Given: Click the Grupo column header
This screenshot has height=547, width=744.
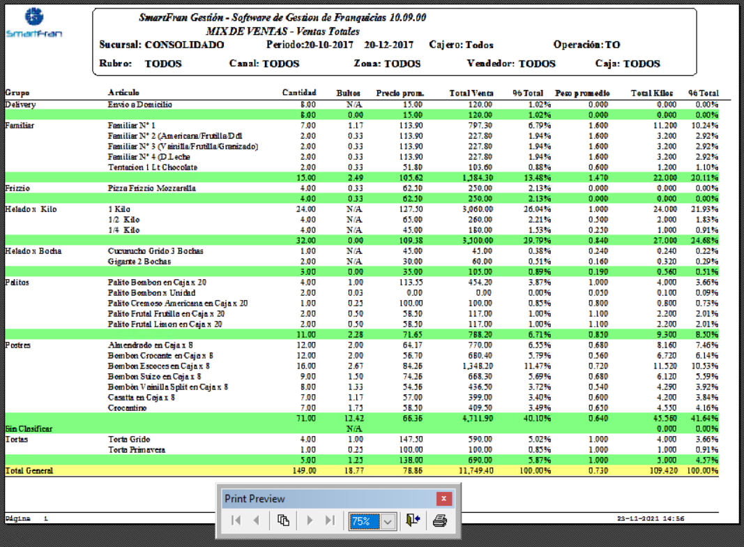Looking at the screenshot, I should coord(17,93).
